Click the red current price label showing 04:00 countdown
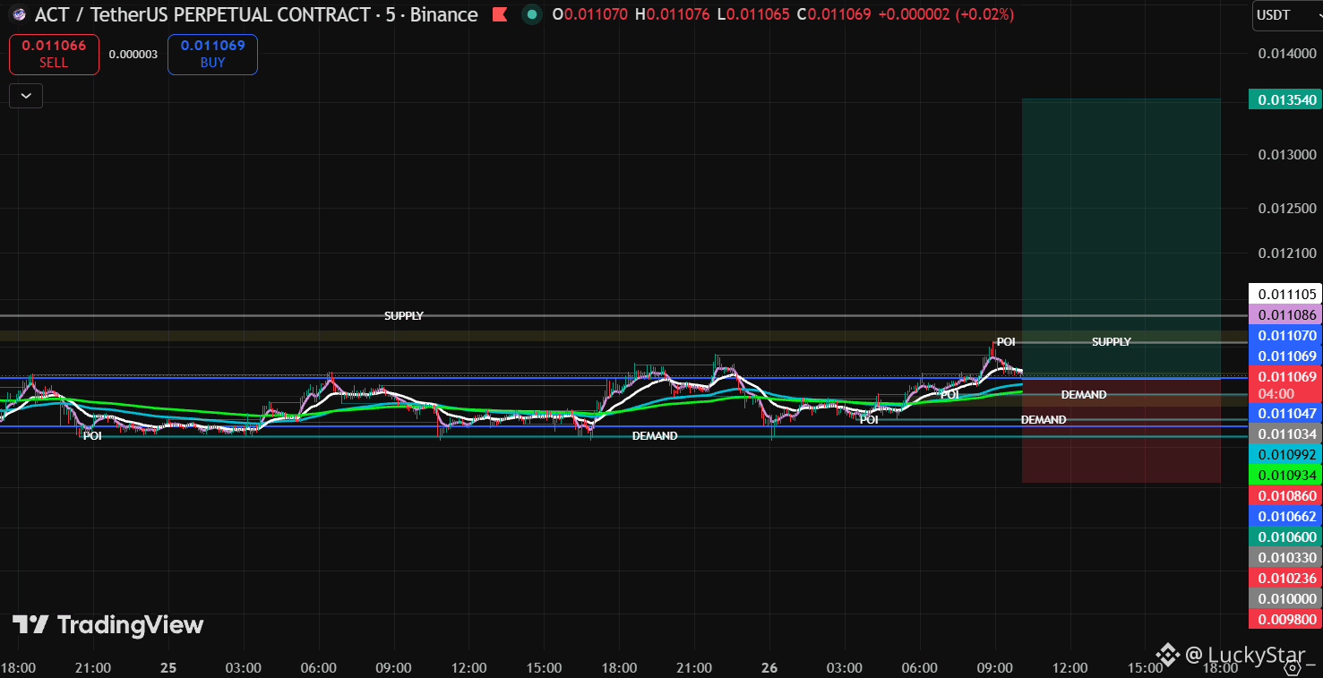The width and height of the screenshot is (1323, 678). 1285,385
